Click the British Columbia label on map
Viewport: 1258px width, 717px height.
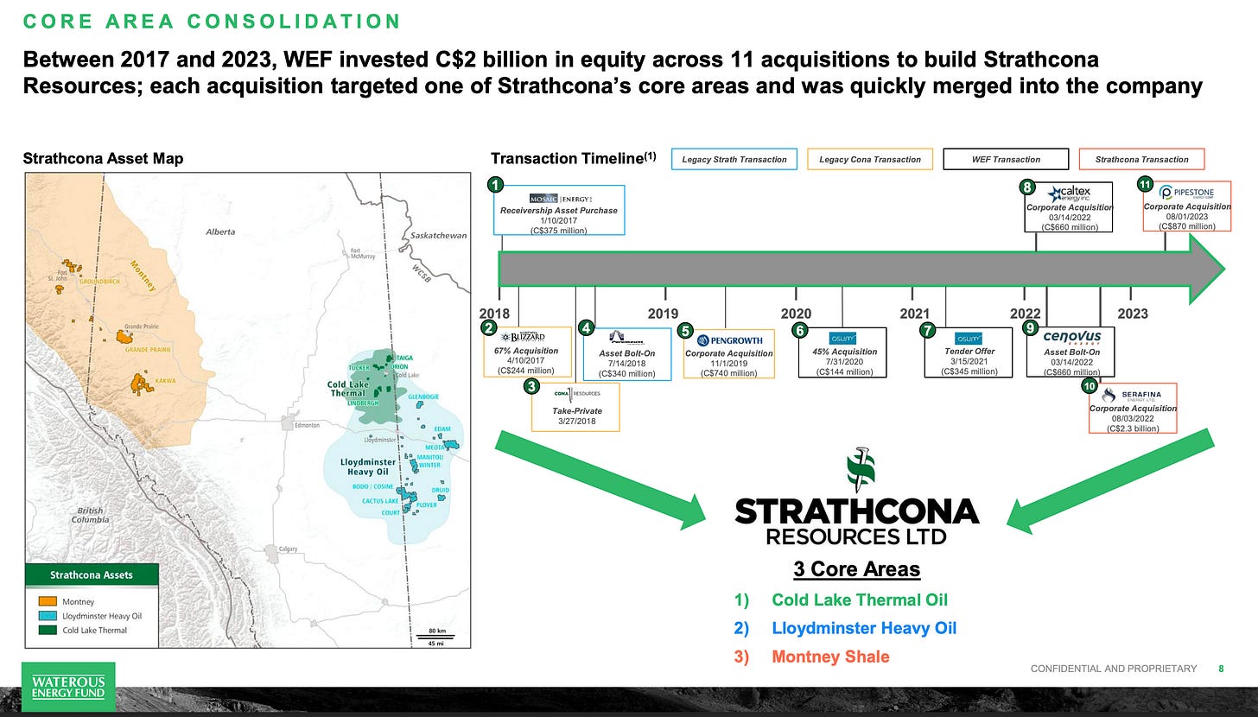click(91, 515)
